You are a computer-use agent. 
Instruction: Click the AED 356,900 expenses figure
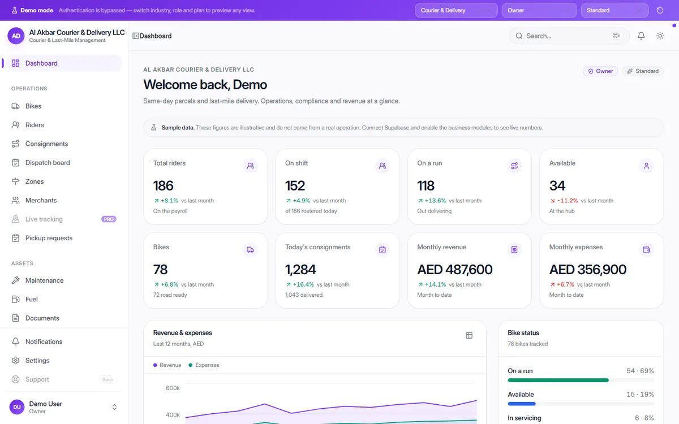[x=588, y=270]
